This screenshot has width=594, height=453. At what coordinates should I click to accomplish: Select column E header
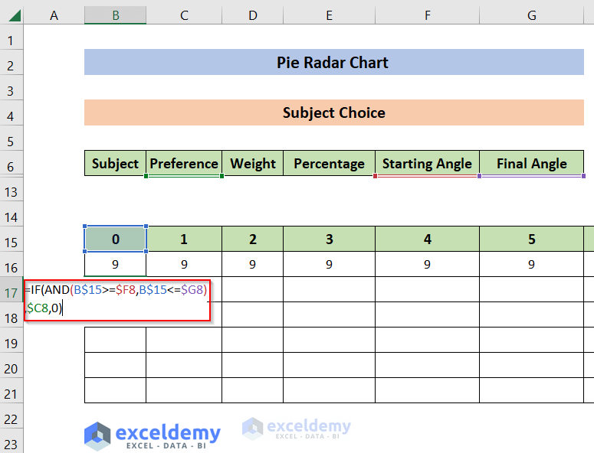coord(329,15)
